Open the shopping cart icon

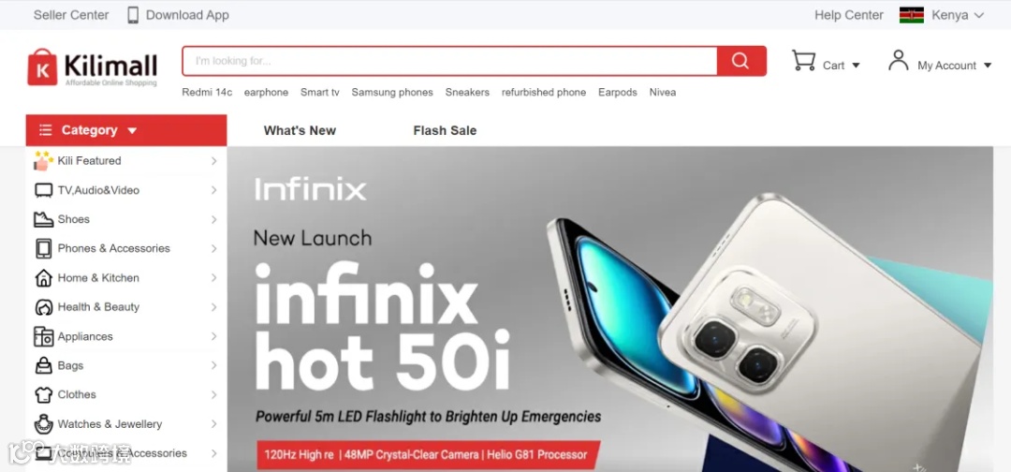click(x=803, y=61)
